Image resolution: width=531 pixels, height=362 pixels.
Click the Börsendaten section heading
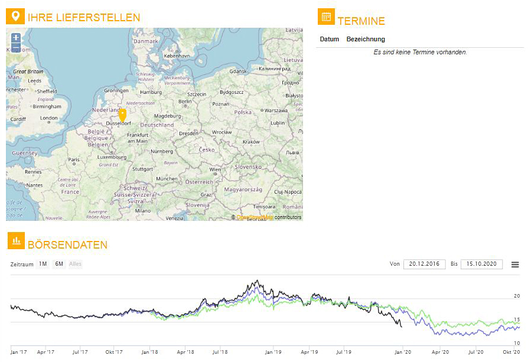point(67,244)
